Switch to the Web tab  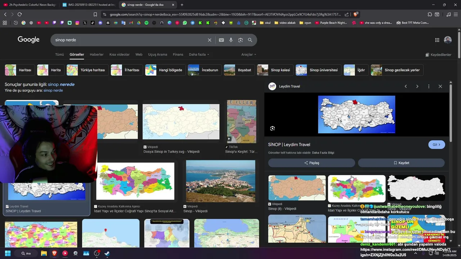click(x=139, y=55)
